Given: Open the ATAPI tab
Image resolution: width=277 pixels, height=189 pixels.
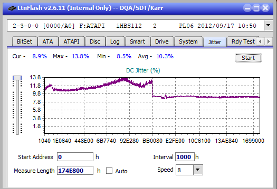Looking at the screenshot, I should [72, 41].
